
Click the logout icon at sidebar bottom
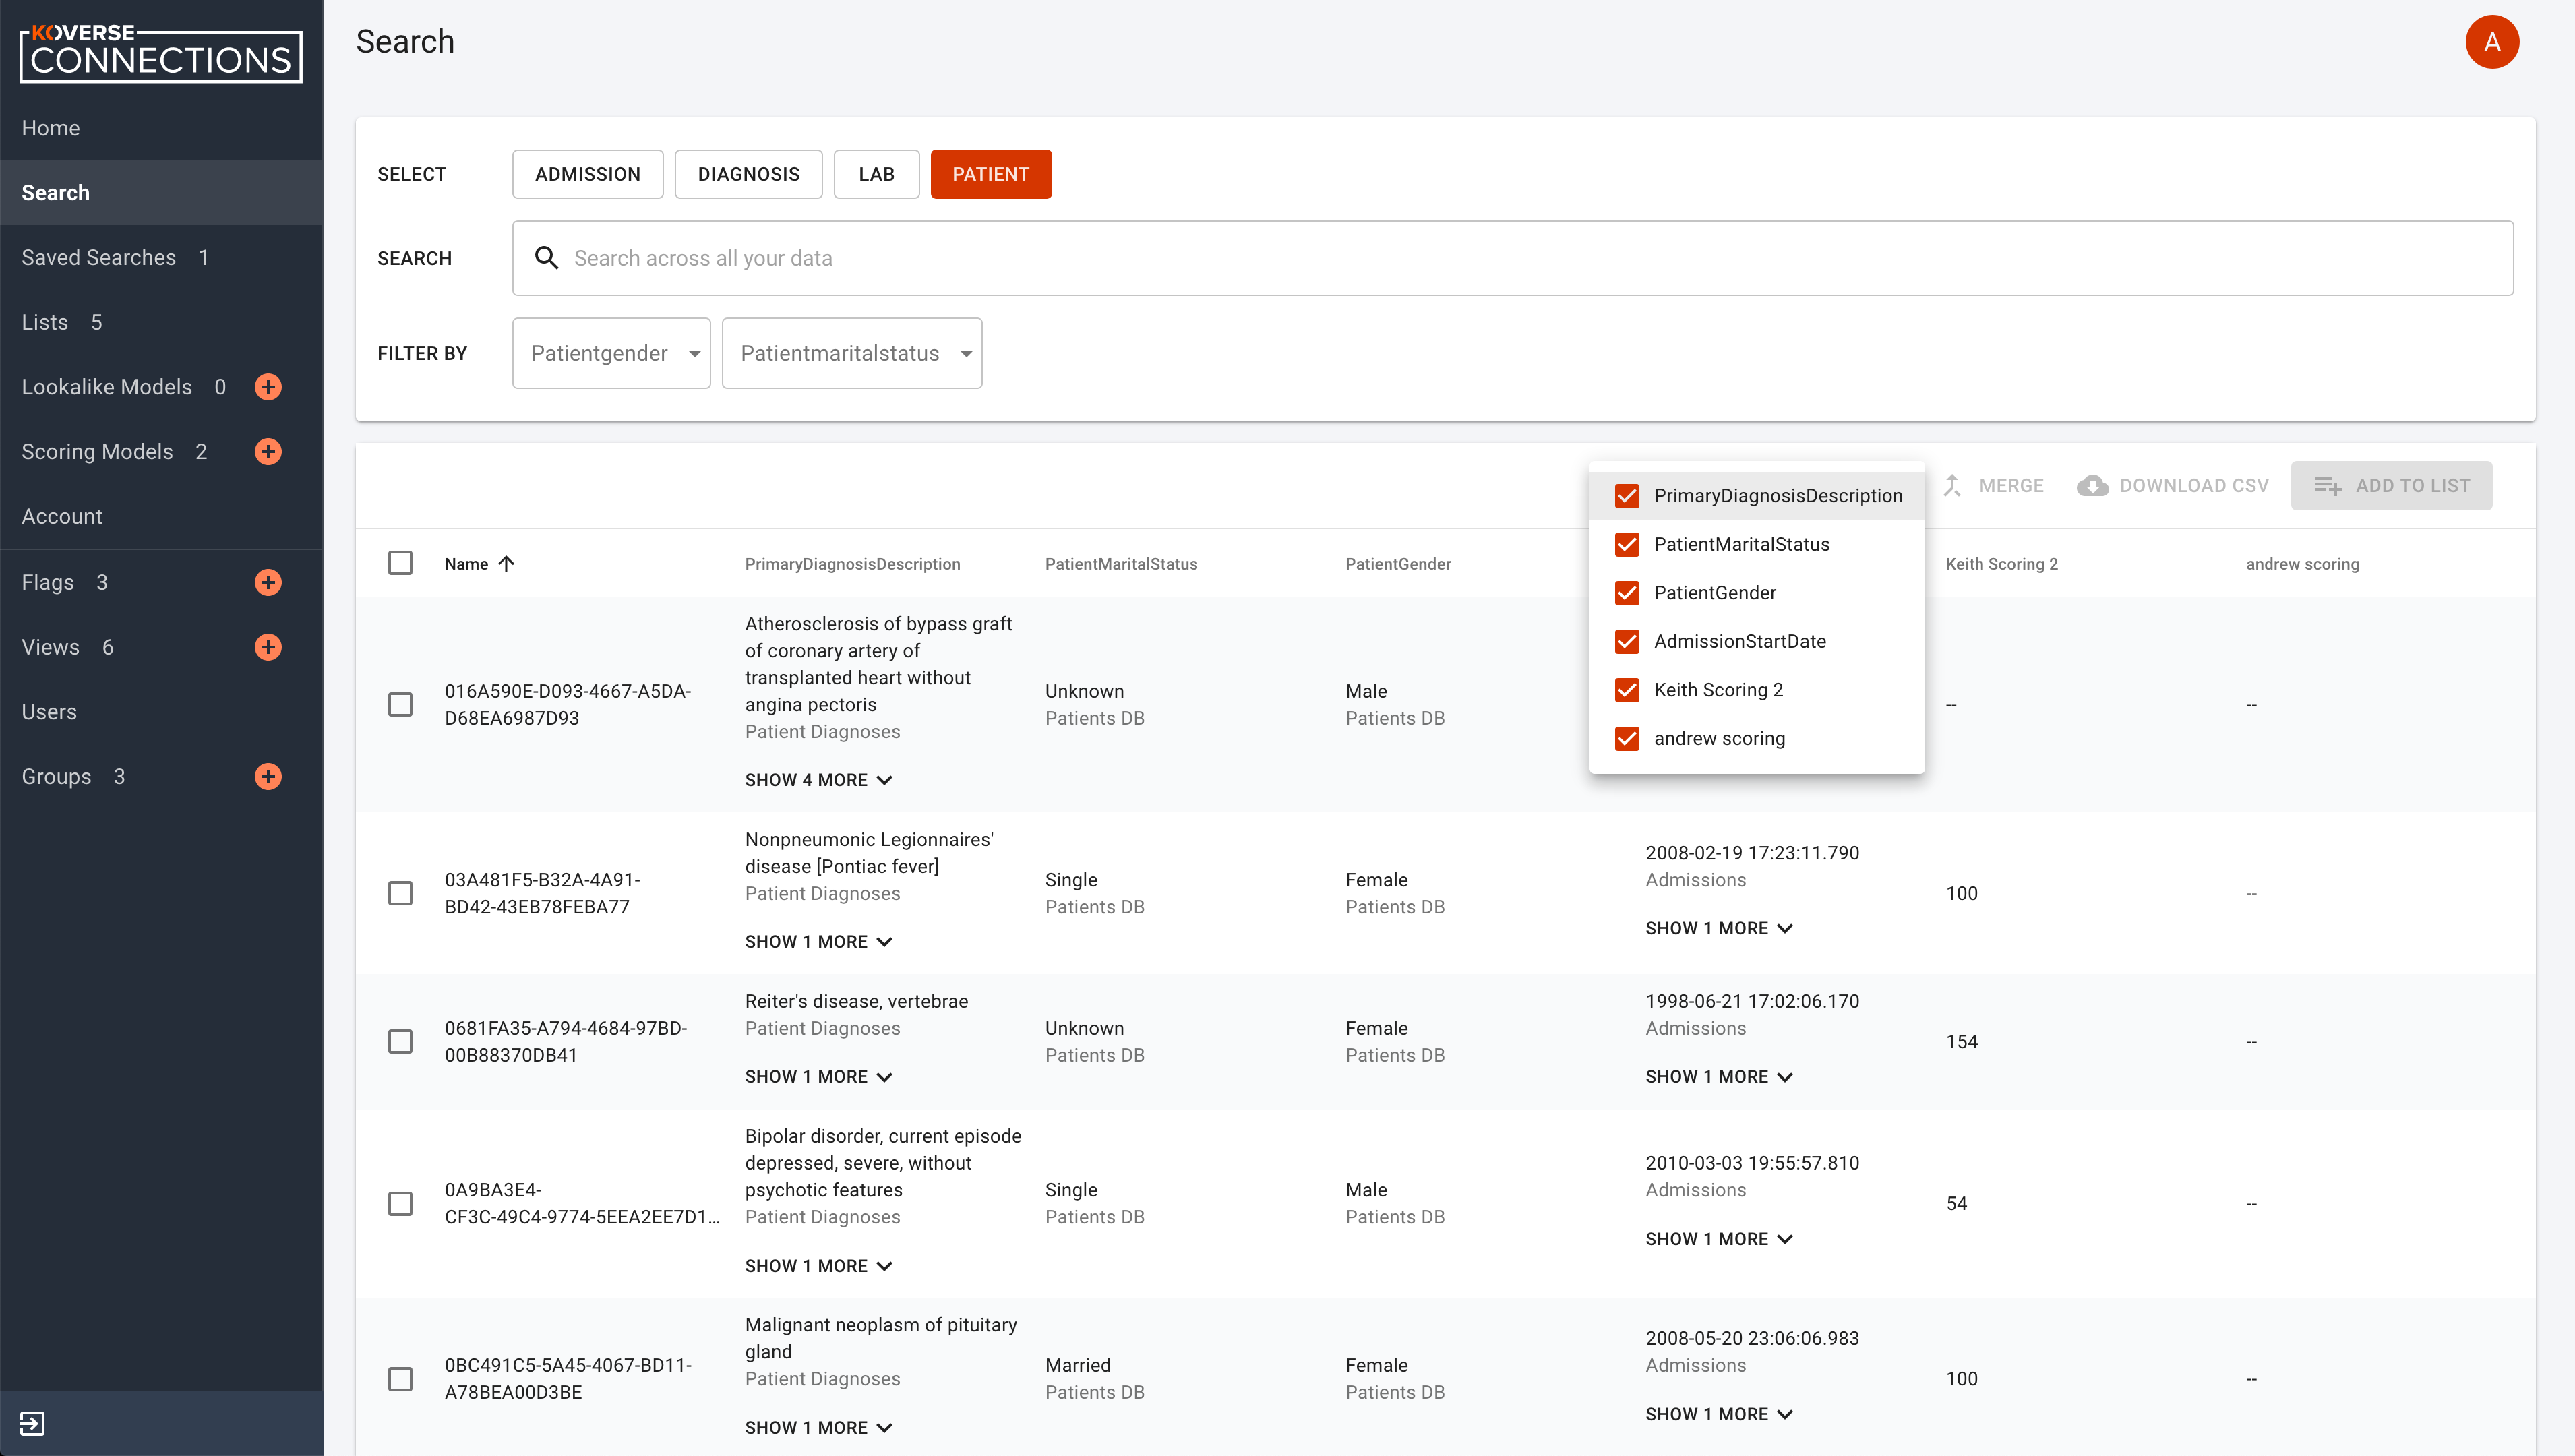[x=32, y=1423]
